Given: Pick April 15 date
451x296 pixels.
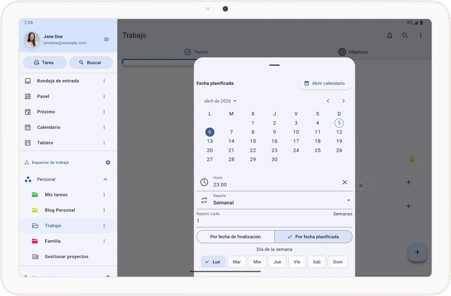Looking at the screenshot, I should (253, 141).
